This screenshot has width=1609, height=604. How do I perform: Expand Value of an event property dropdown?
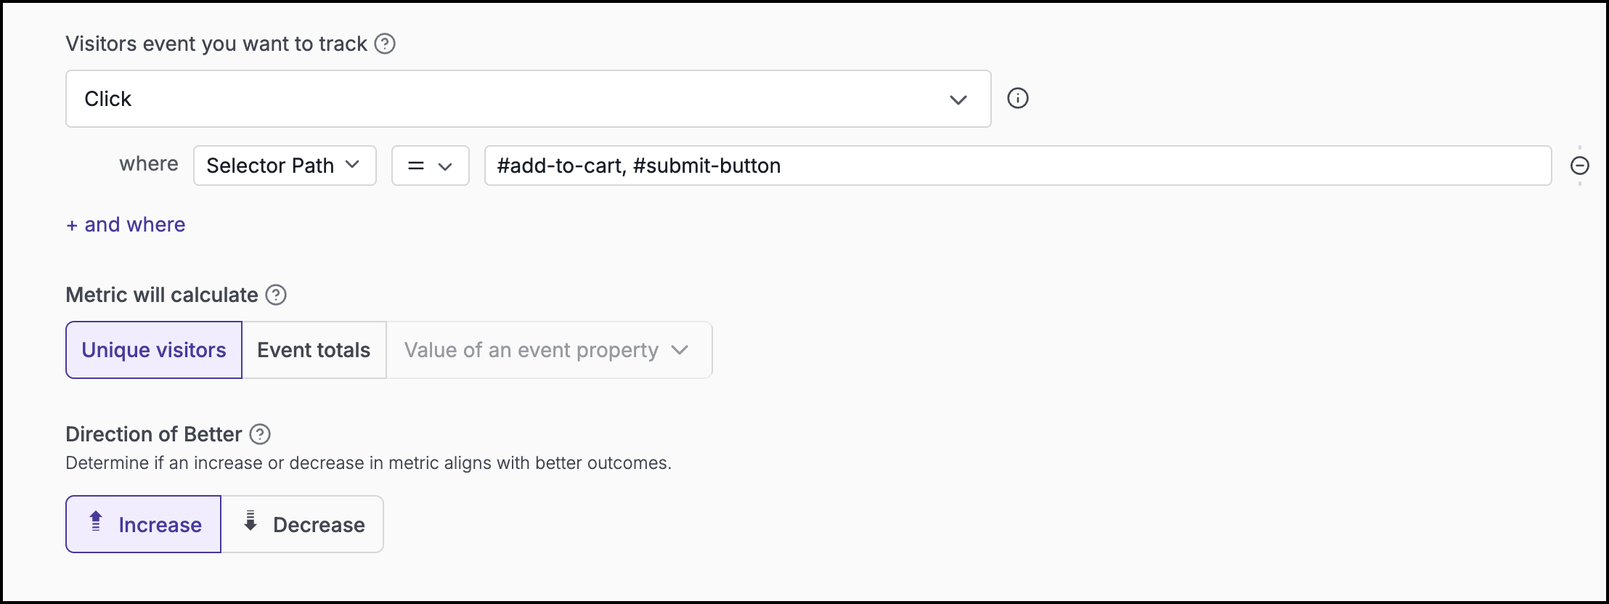click(549, 350)
